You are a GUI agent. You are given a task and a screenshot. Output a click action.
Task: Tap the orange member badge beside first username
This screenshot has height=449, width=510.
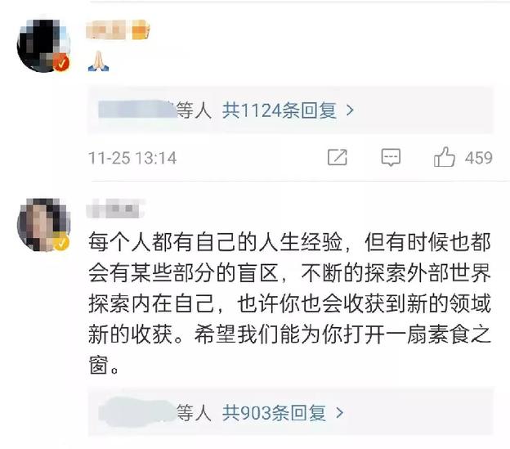pyautogui.click(x=141, y=29)
